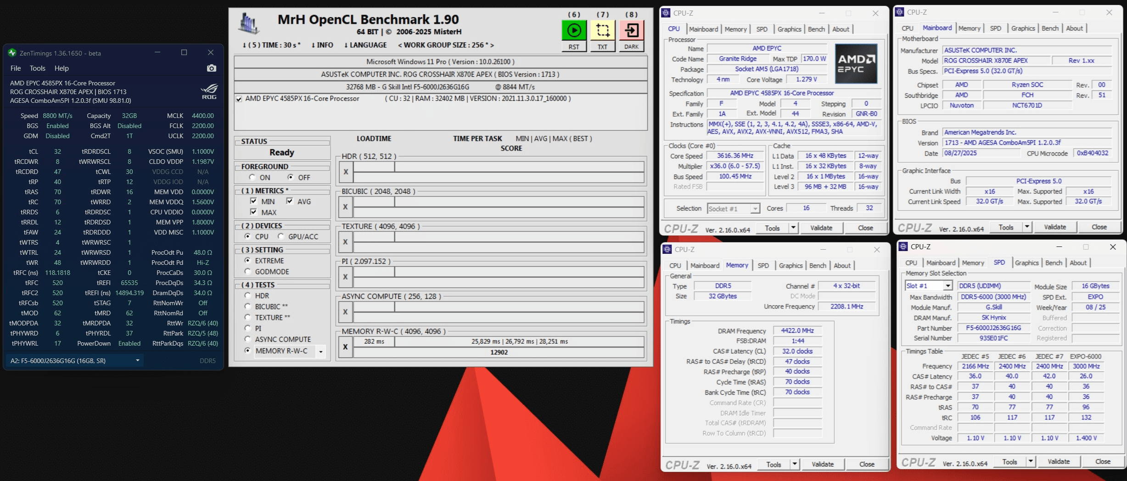Toggle the MAX metric checkbox

coord(253,212)
